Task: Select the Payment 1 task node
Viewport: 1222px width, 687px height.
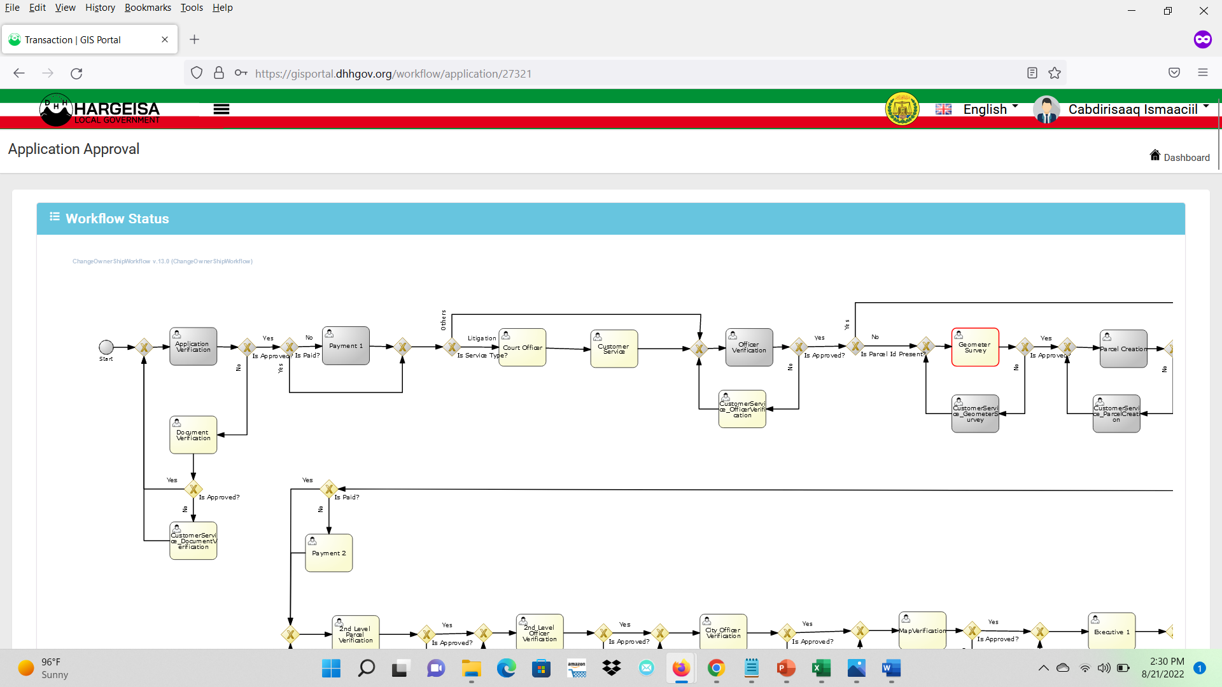Action: pos(346,346)
